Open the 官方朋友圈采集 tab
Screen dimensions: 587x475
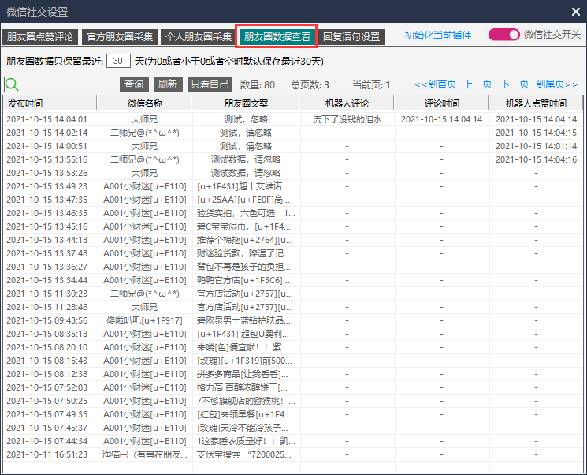119,36
